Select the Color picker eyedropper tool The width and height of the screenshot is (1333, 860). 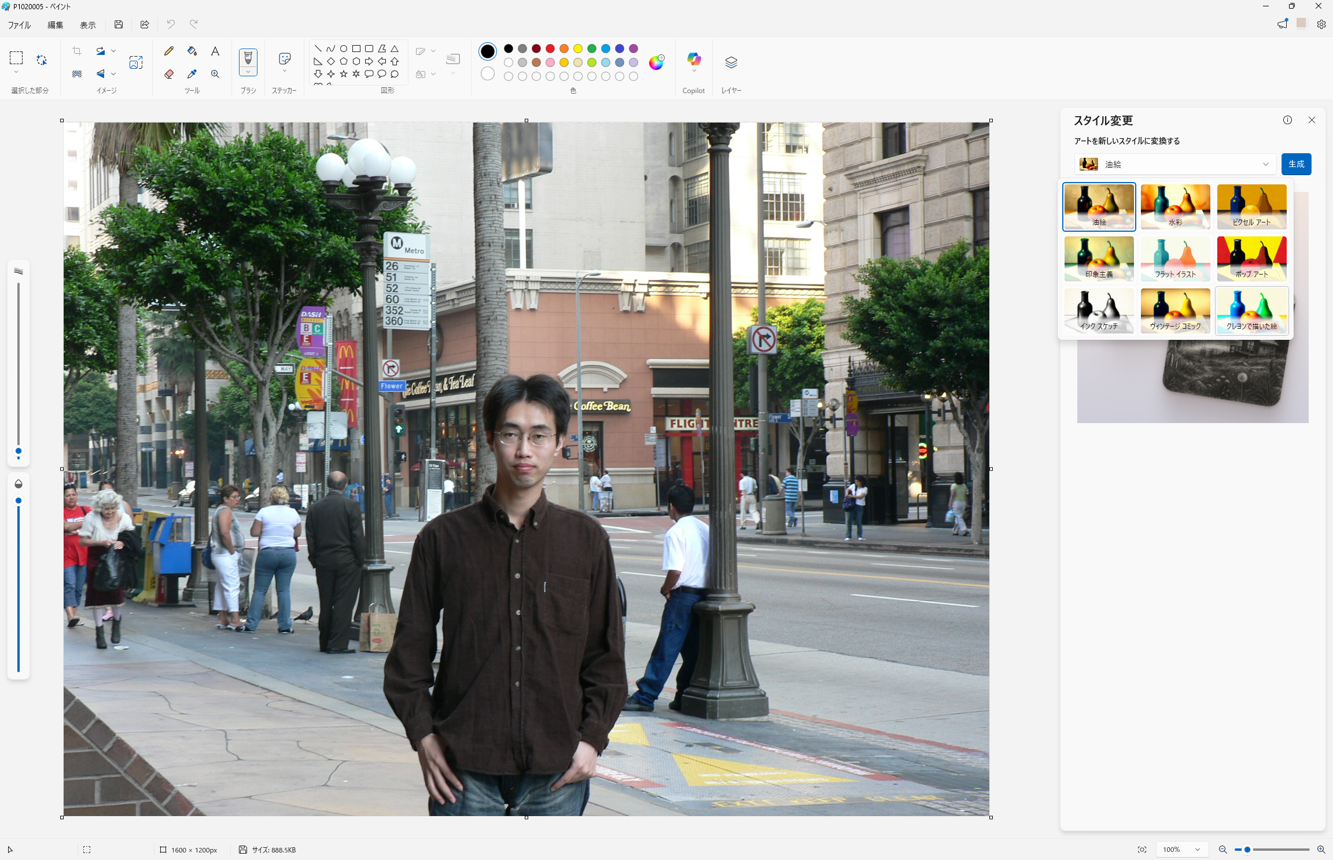pyautogui.click(x=192, y=74)
